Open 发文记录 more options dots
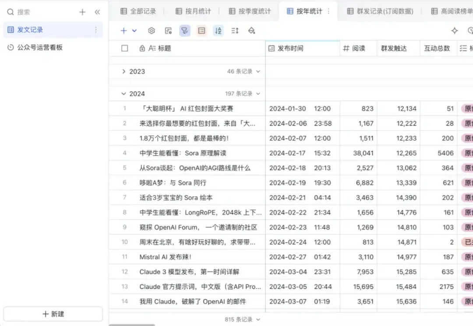 click(x=96, y=30)
